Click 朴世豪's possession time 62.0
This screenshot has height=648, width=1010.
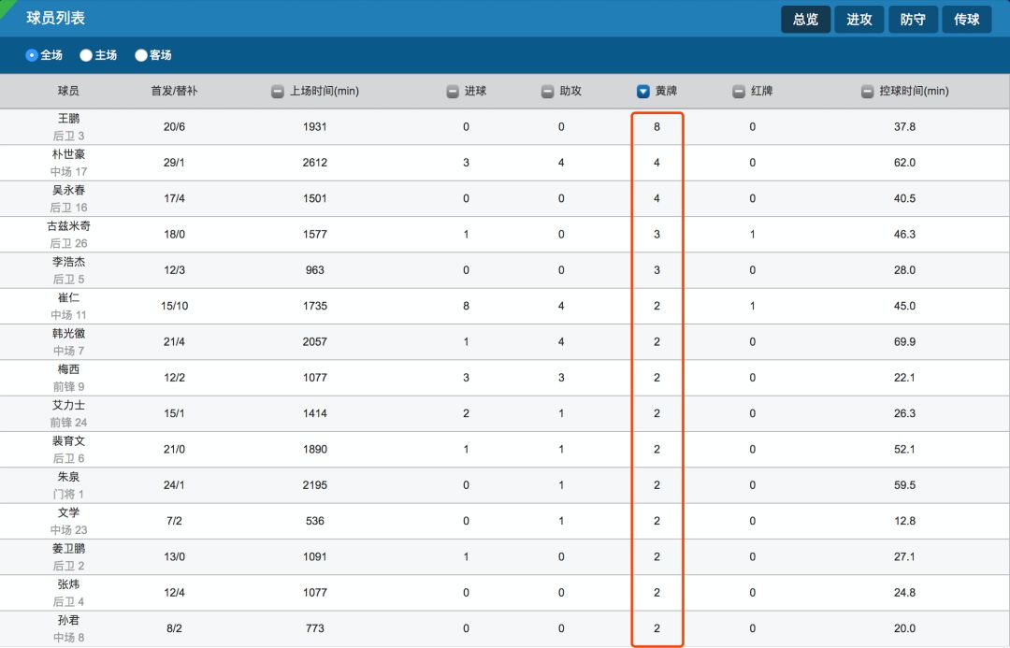pos(904,163)
